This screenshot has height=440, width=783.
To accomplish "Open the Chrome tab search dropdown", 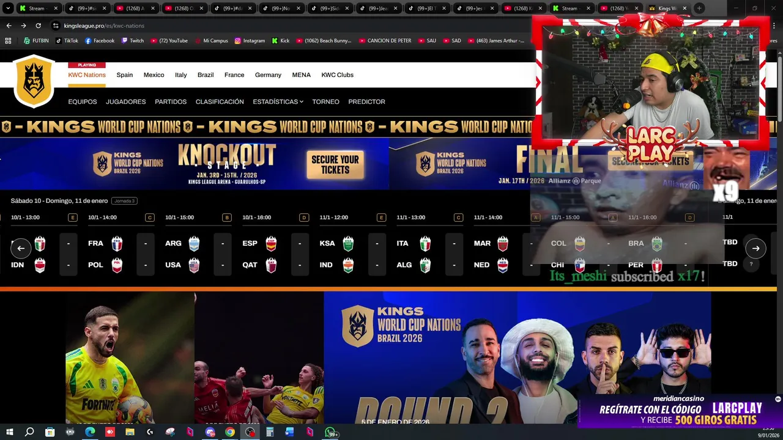I will 8,9.
